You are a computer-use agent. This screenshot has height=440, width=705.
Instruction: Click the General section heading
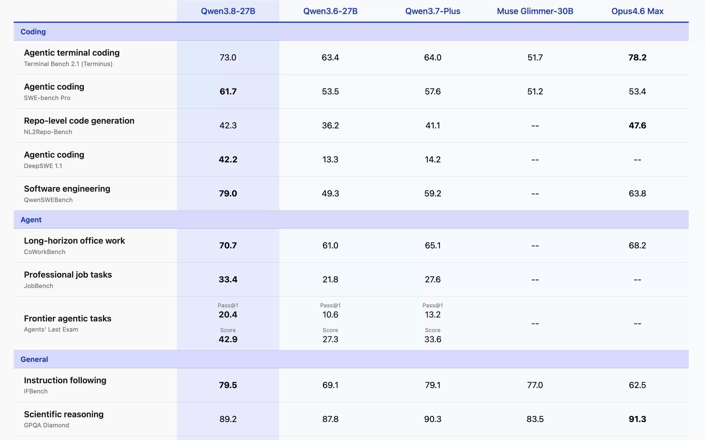click(x=34, y=359)
